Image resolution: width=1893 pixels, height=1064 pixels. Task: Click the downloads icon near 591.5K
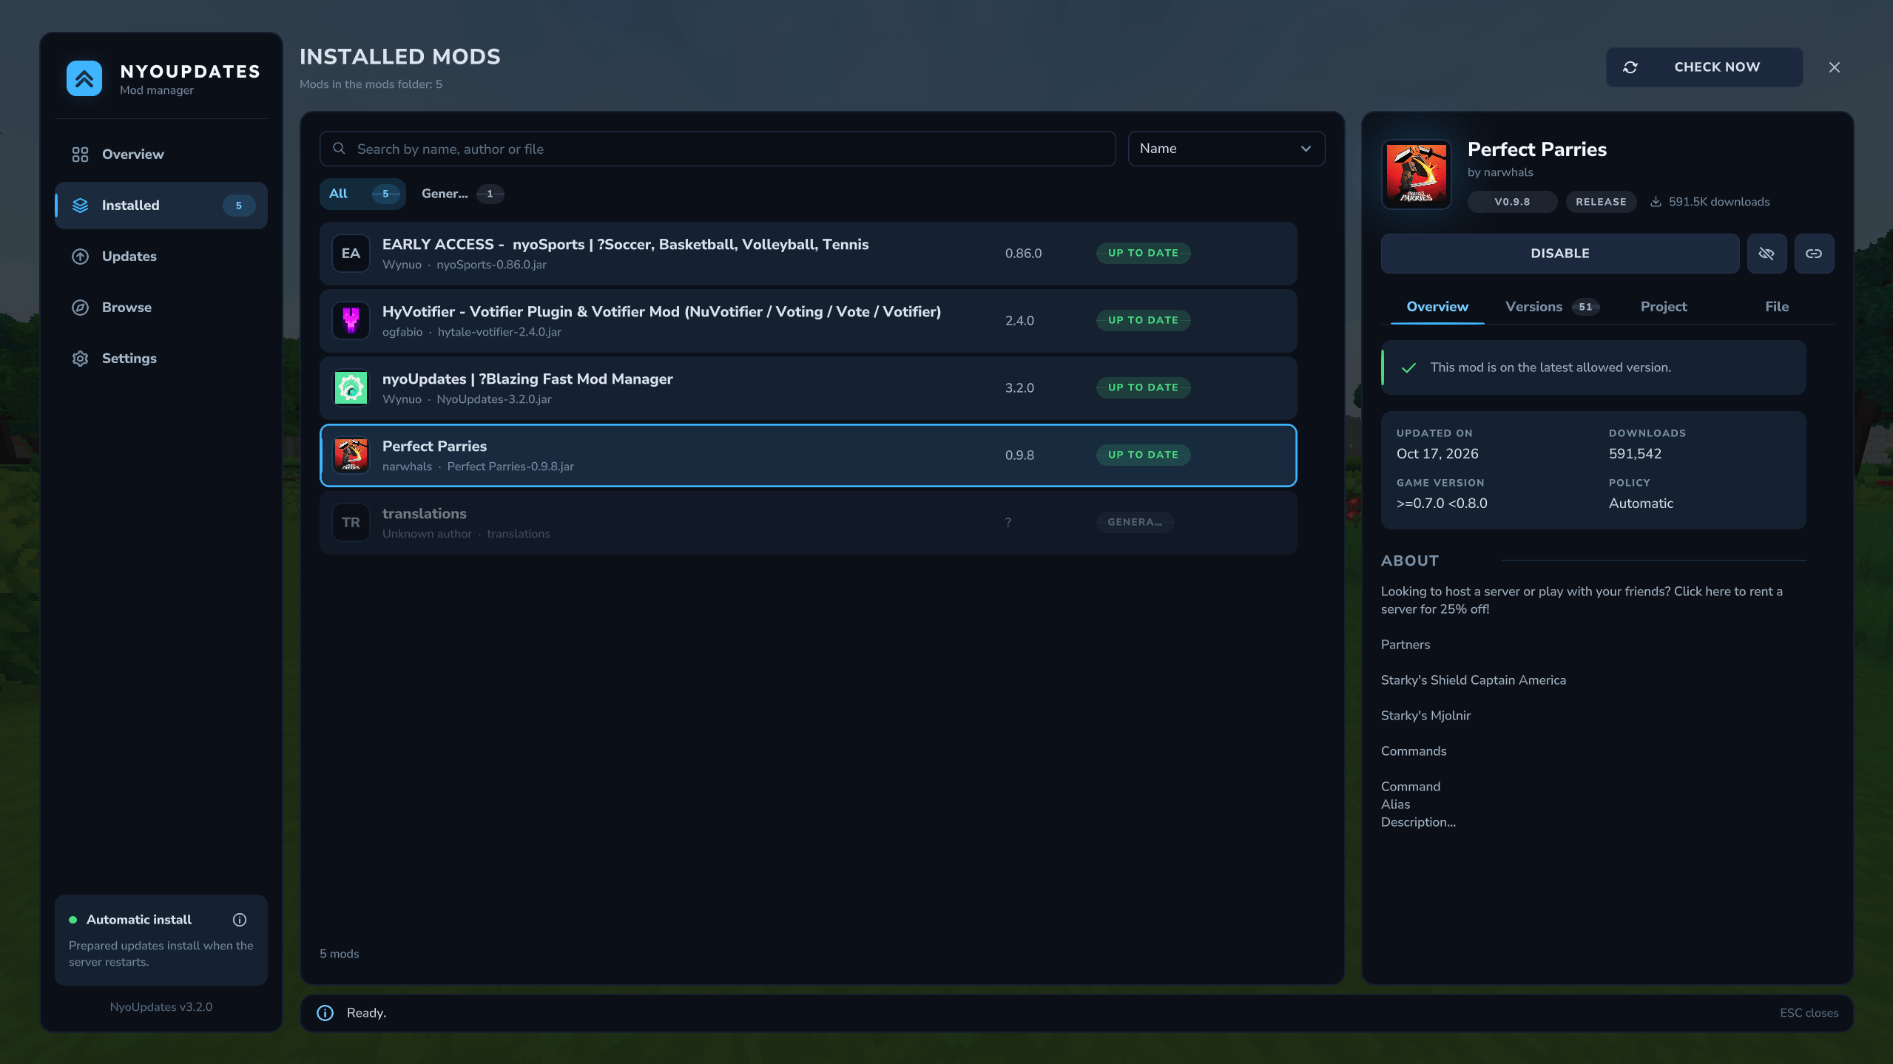(1656, 202)
